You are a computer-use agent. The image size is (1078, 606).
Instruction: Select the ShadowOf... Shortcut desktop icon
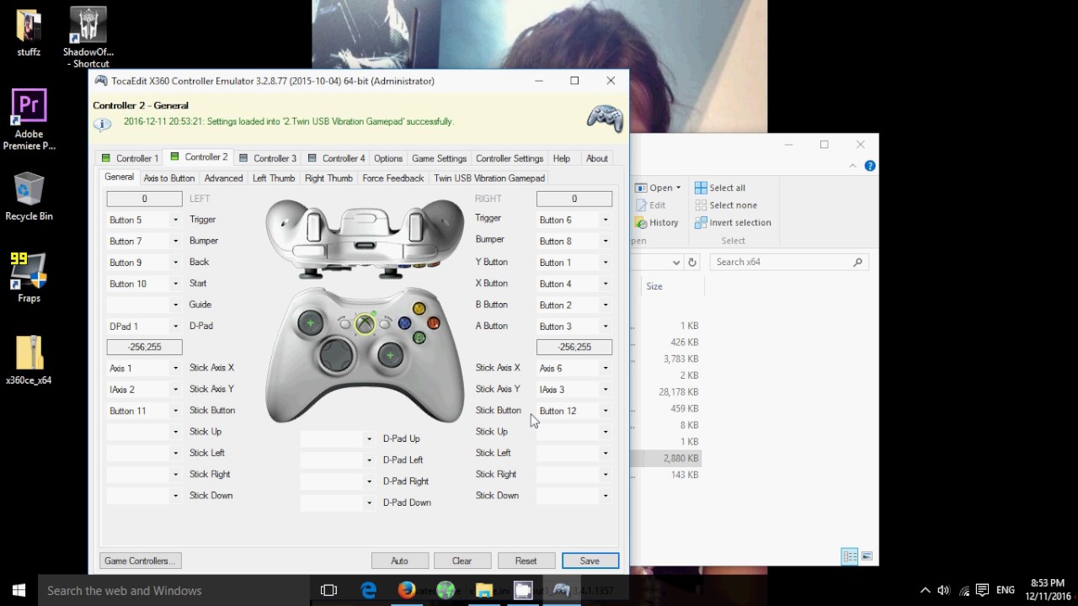[88, 37]
